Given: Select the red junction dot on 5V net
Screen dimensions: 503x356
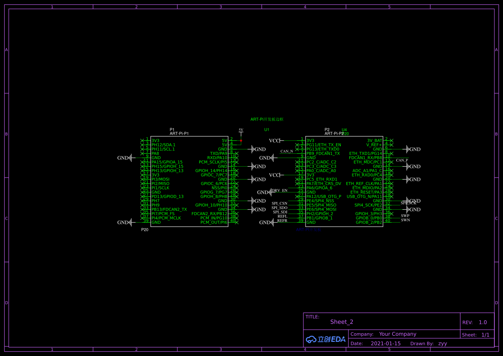Looking at the screenshot, I should 241,141.
